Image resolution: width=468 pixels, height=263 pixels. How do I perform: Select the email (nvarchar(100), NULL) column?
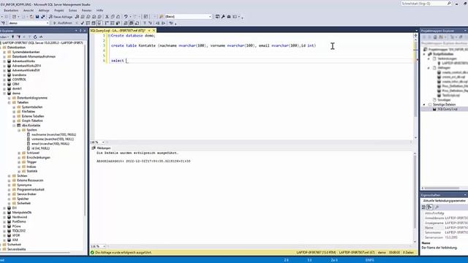coord(50,144)
